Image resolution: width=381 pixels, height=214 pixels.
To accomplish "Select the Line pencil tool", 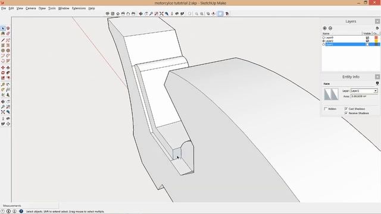I will (3, 40).
